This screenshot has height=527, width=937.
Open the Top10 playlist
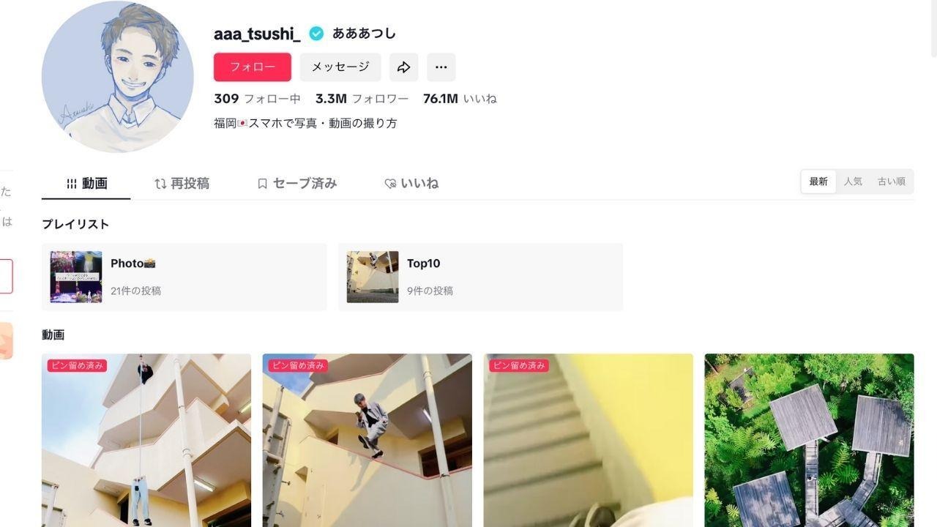pyautogui.click(x=481, y=277)
